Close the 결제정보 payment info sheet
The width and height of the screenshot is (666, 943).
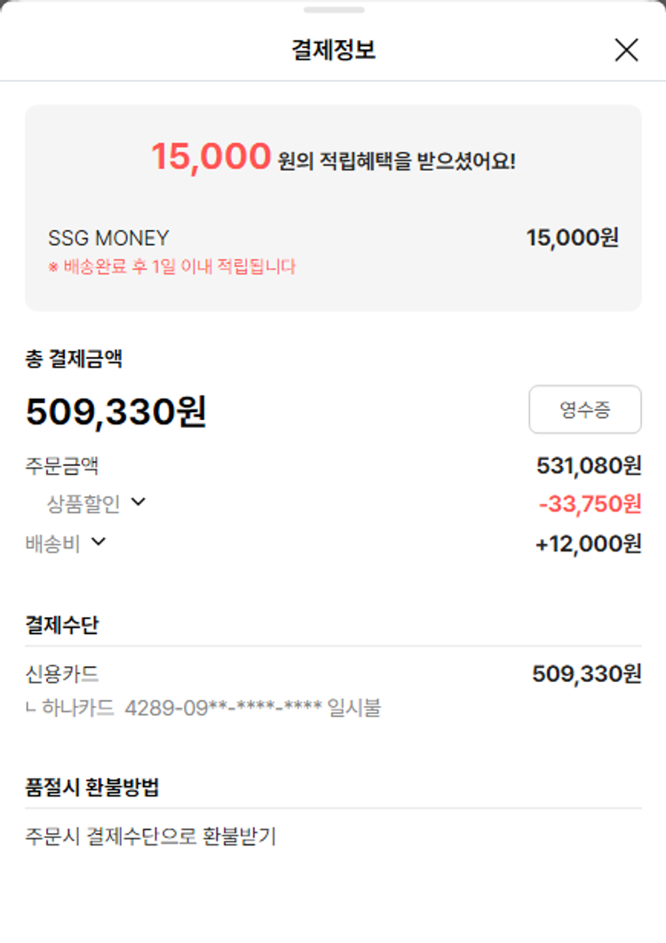pyautogui.click(x=626, y=51)
